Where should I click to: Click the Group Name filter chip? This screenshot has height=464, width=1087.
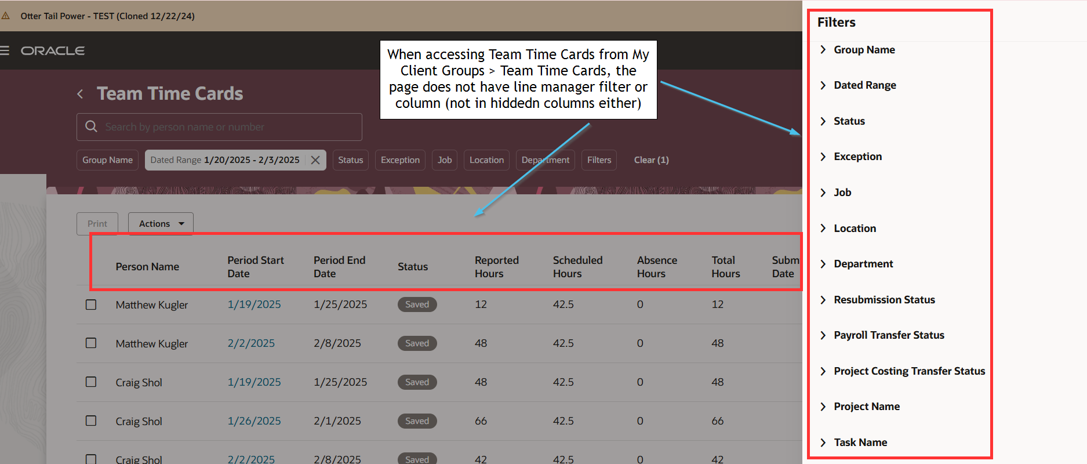(107, 160)
